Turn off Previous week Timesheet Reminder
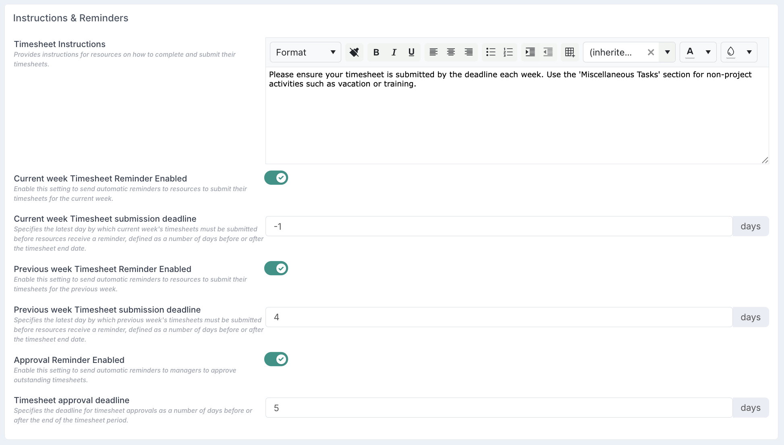784x445 pixels. 276,268
